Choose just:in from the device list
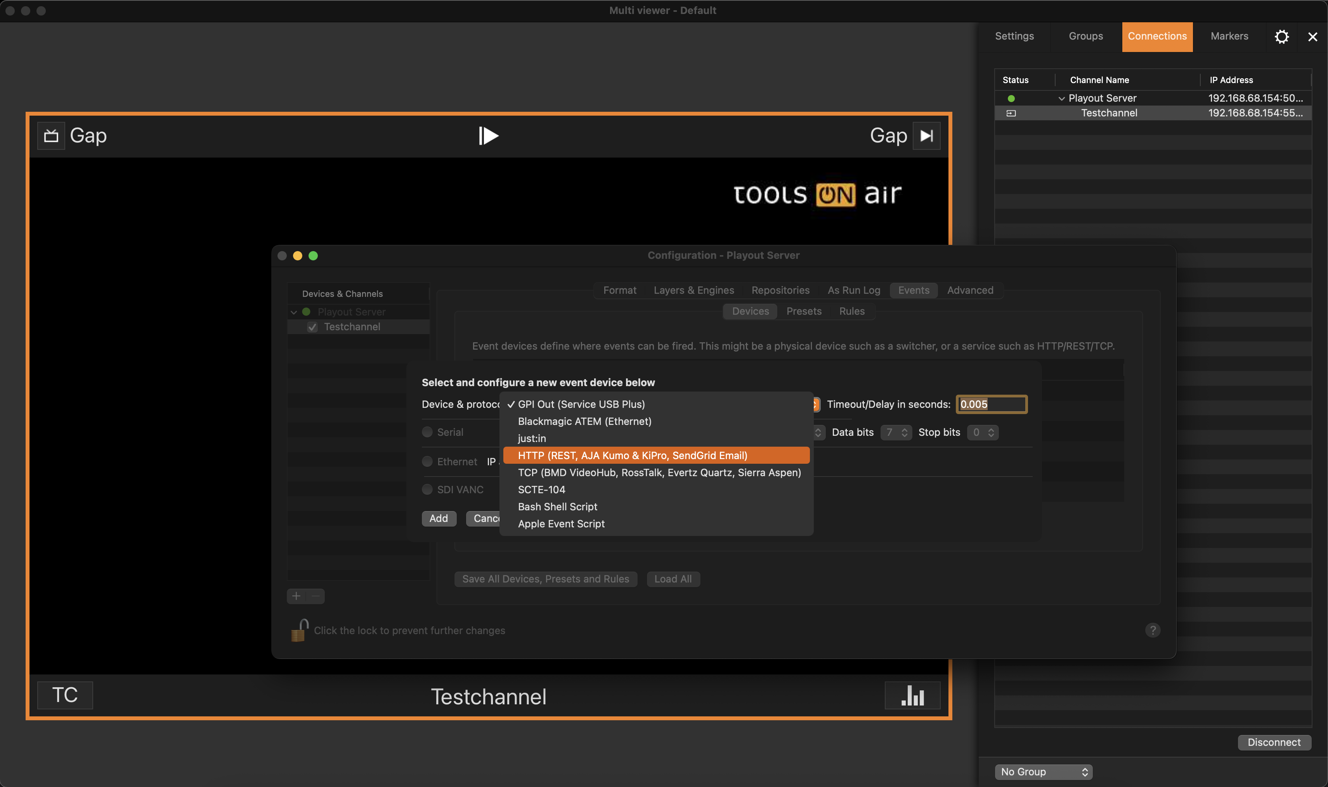This screenshot has height=787, width=1328. (656, 438)
